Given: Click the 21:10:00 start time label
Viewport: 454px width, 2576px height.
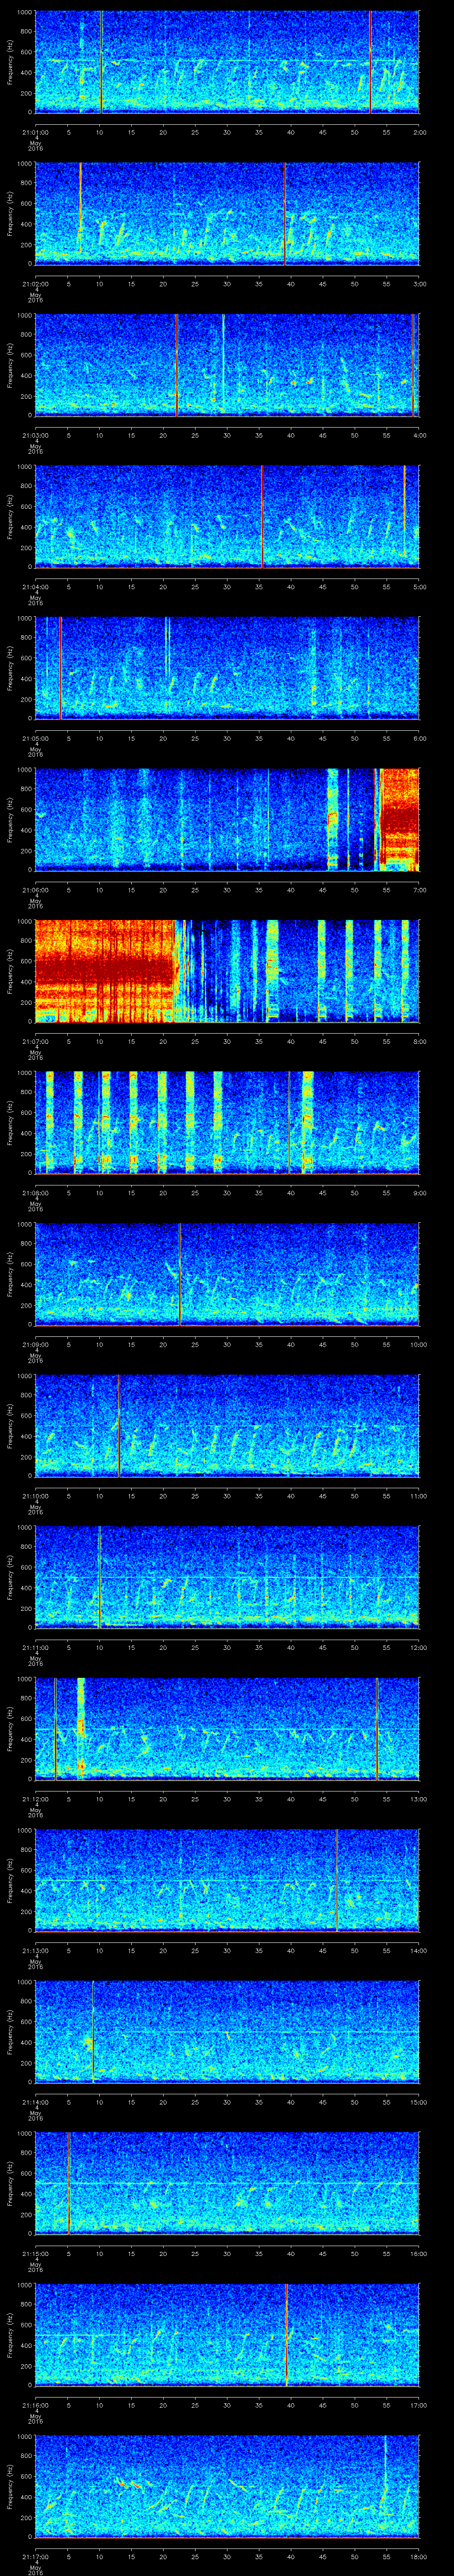Looking at the screenshot, I should point(35,1495).
